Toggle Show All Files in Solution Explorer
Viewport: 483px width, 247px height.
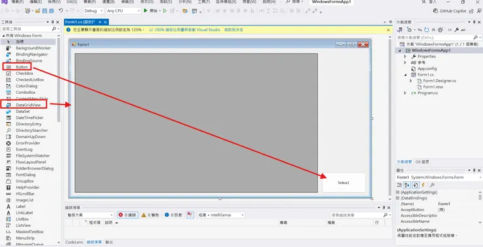[441, 30]
